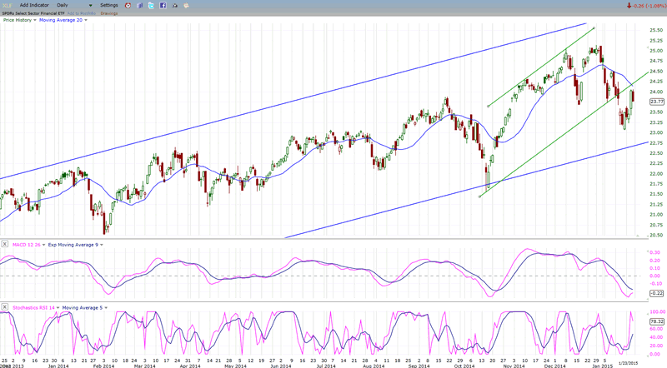The image size is (667, 368).
Task: Click the Add to Portfolio link
Action: (x=80, y=13)
